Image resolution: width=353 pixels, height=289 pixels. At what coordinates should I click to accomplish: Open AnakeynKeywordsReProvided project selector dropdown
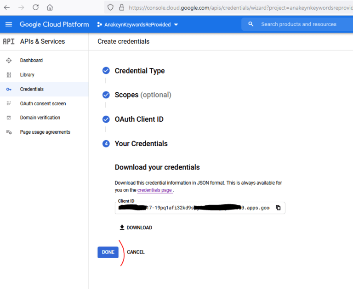click(138, 24)
